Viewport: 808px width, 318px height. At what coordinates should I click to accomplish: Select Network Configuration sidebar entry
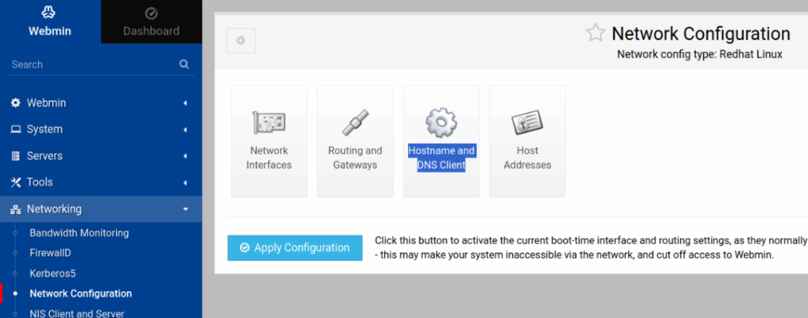pos(81,294)
